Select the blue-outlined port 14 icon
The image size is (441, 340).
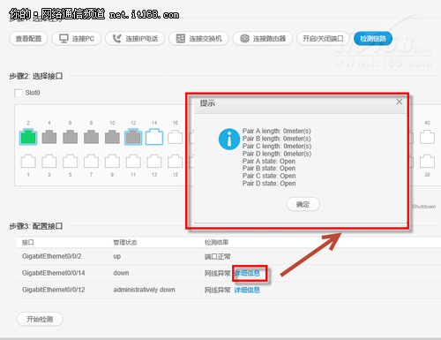[x=154, y=137]
